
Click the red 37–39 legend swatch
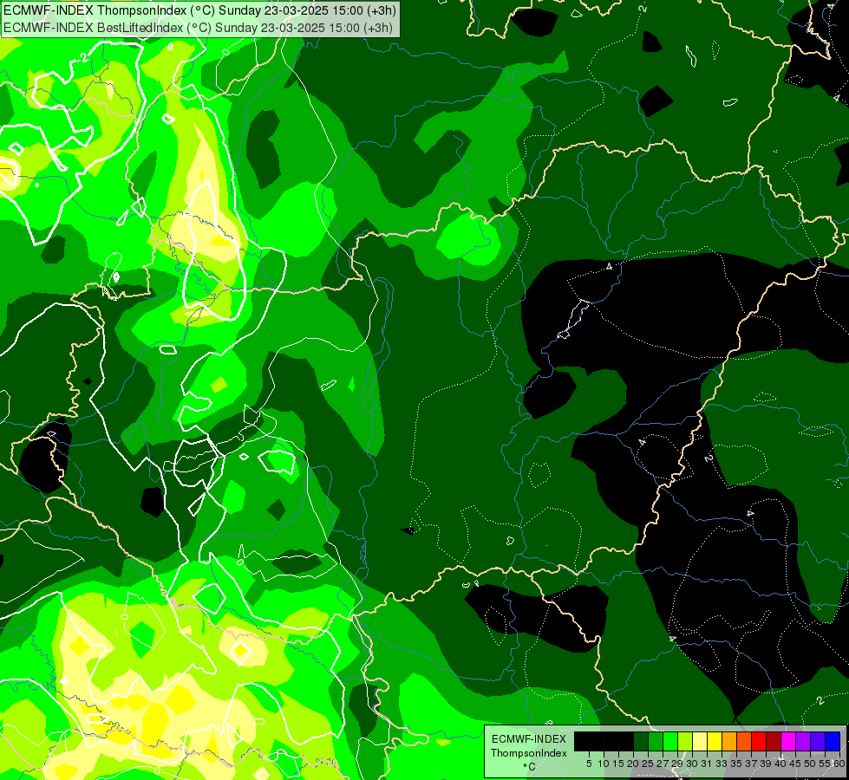(759, 741)
